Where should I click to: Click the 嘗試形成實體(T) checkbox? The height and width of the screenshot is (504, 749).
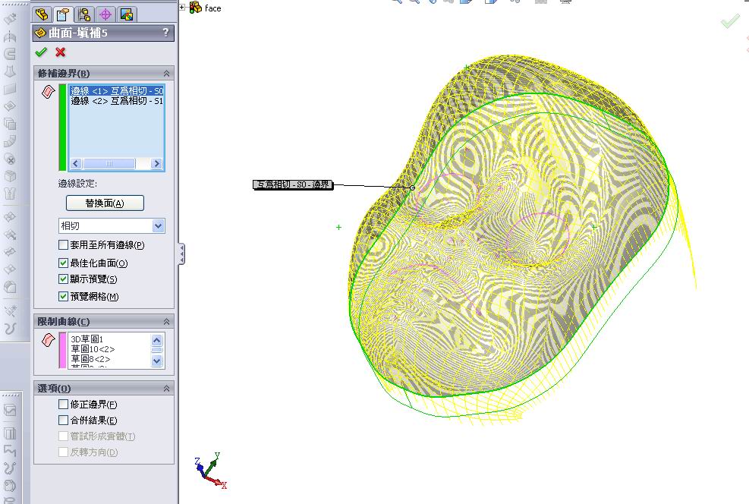pos(63,436)
